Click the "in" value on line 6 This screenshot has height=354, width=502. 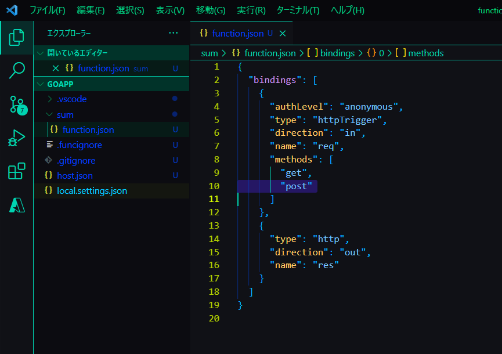[x=350, y=133]
